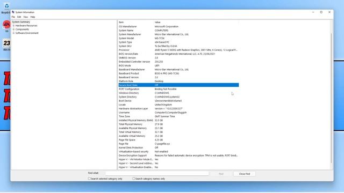This screenshot has height=193, width=344.
Task: Select the PCR7 Configuration row
Action: (178, 89)
